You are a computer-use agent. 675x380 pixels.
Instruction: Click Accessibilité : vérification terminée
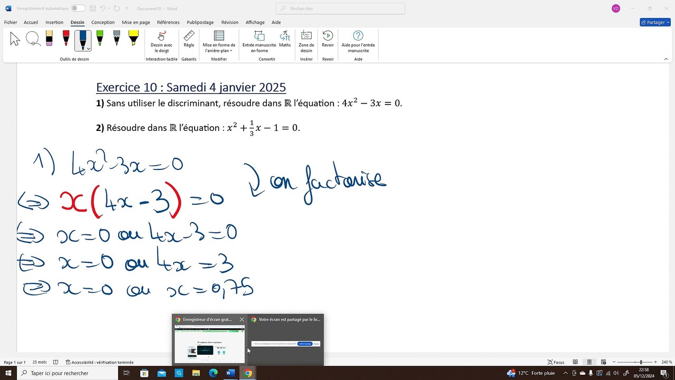[x=100, y=362]
